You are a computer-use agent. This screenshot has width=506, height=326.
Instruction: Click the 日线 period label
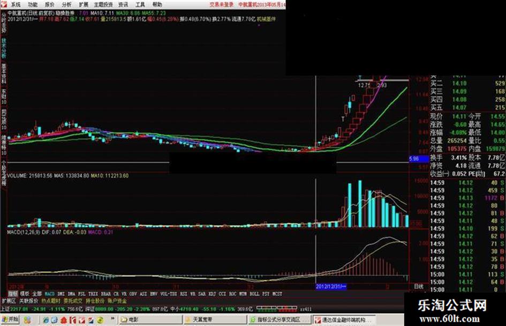pos(419,286)
